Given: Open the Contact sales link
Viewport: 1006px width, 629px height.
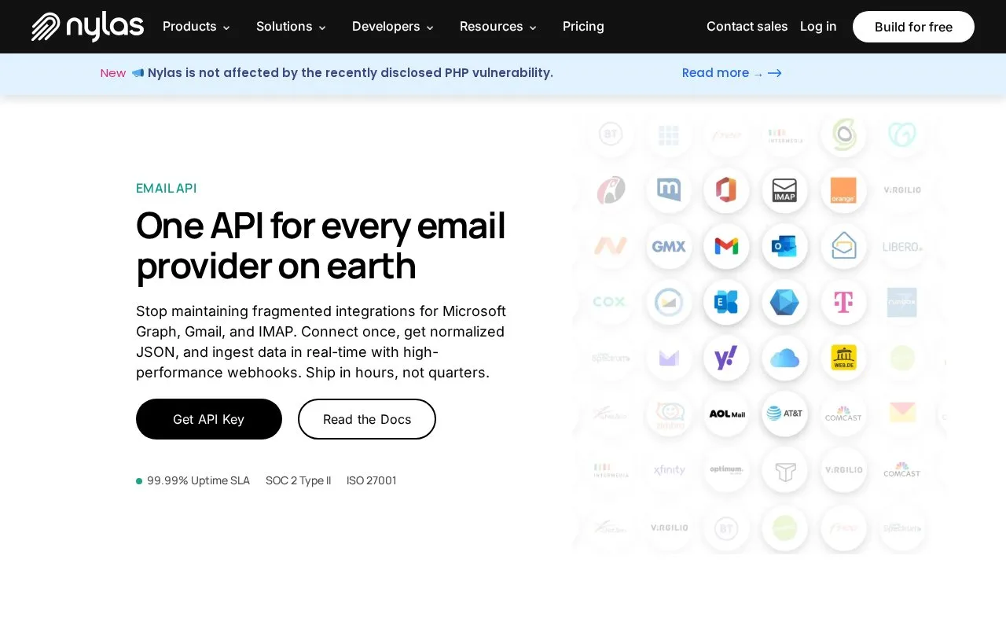Looking at the screenshot, I should pyautogui.click(x=747, y=27).
